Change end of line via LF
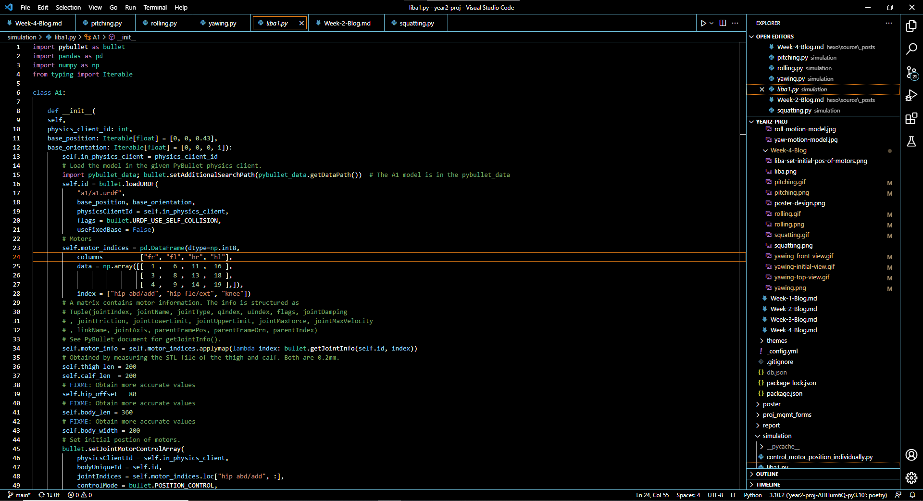 [734, 495]
